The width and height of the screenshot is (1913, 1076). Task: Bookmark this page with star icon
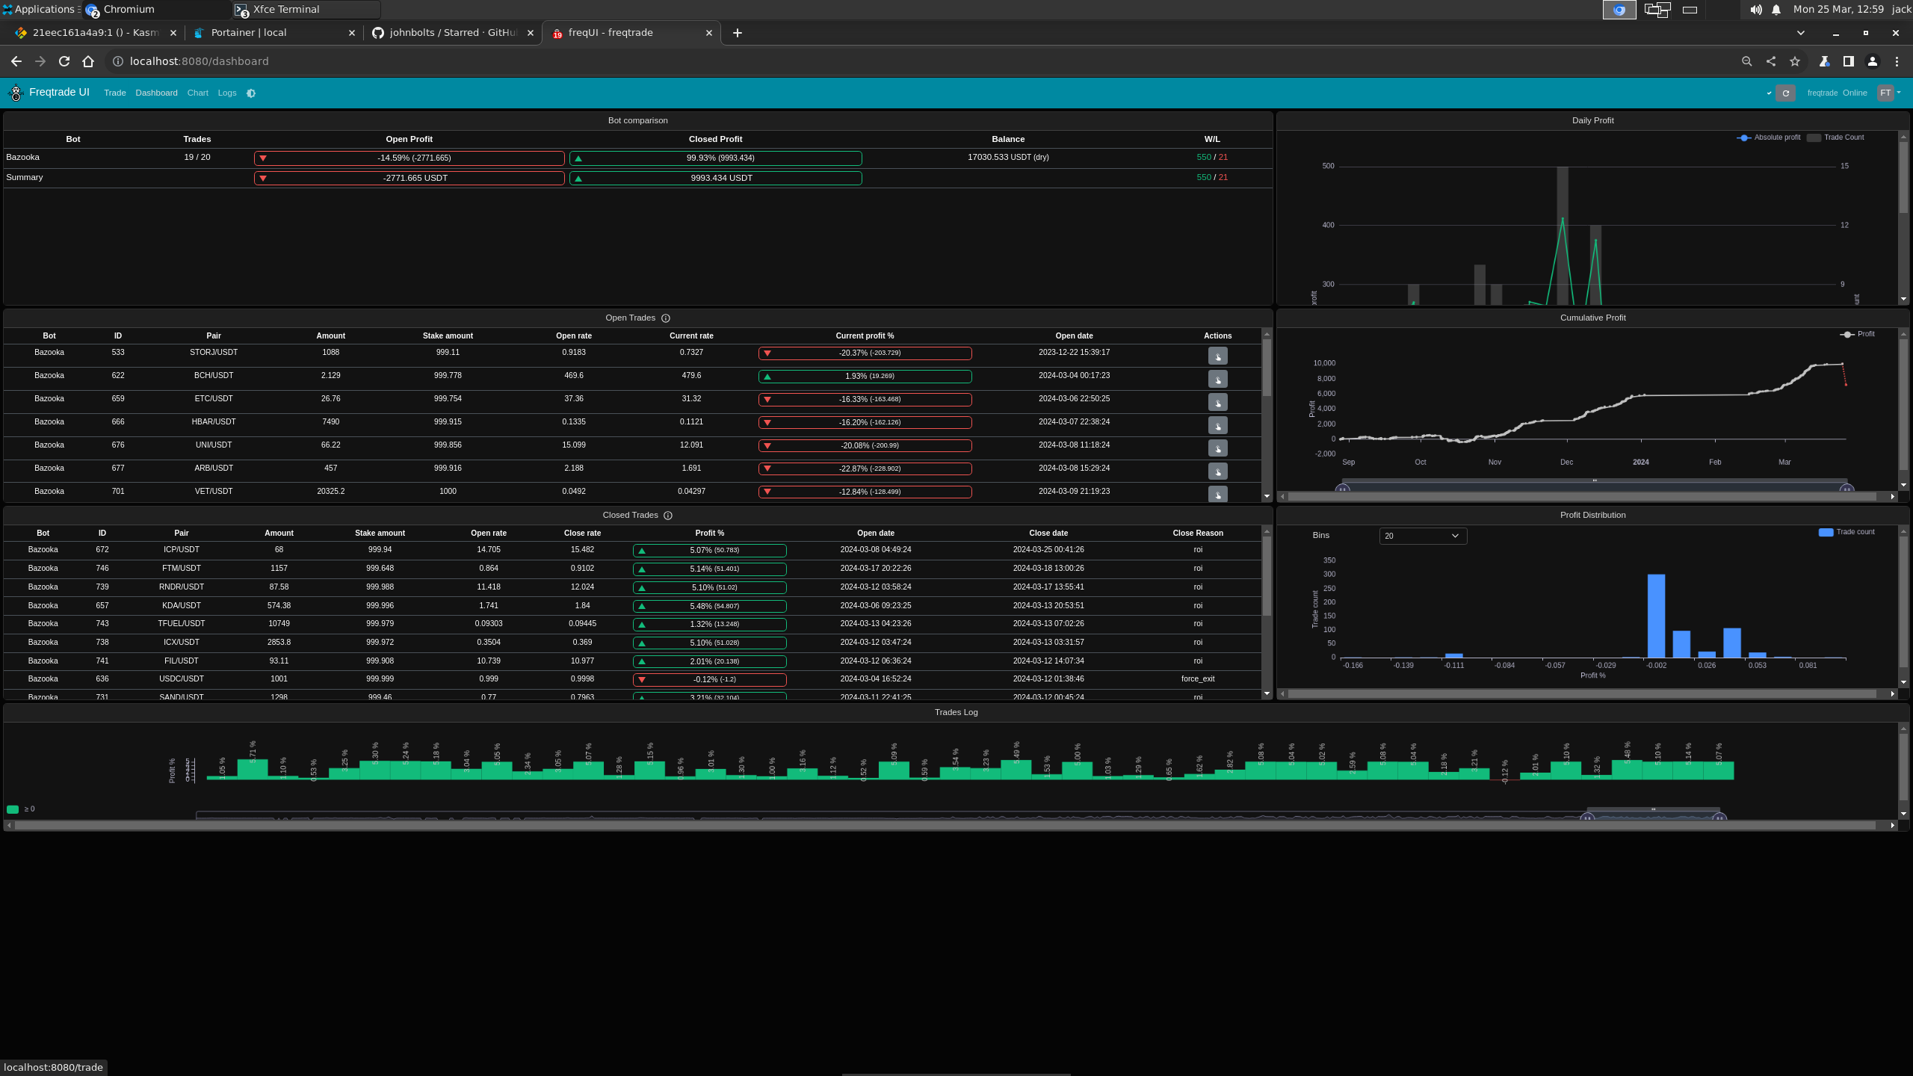(1795, 61)
